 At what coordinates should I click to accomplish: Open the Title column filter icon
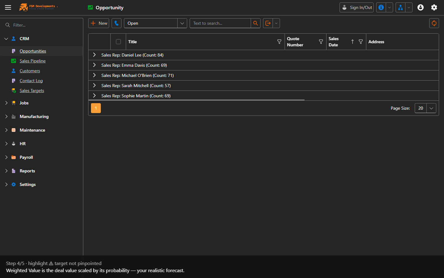click(x=279, y=42)
